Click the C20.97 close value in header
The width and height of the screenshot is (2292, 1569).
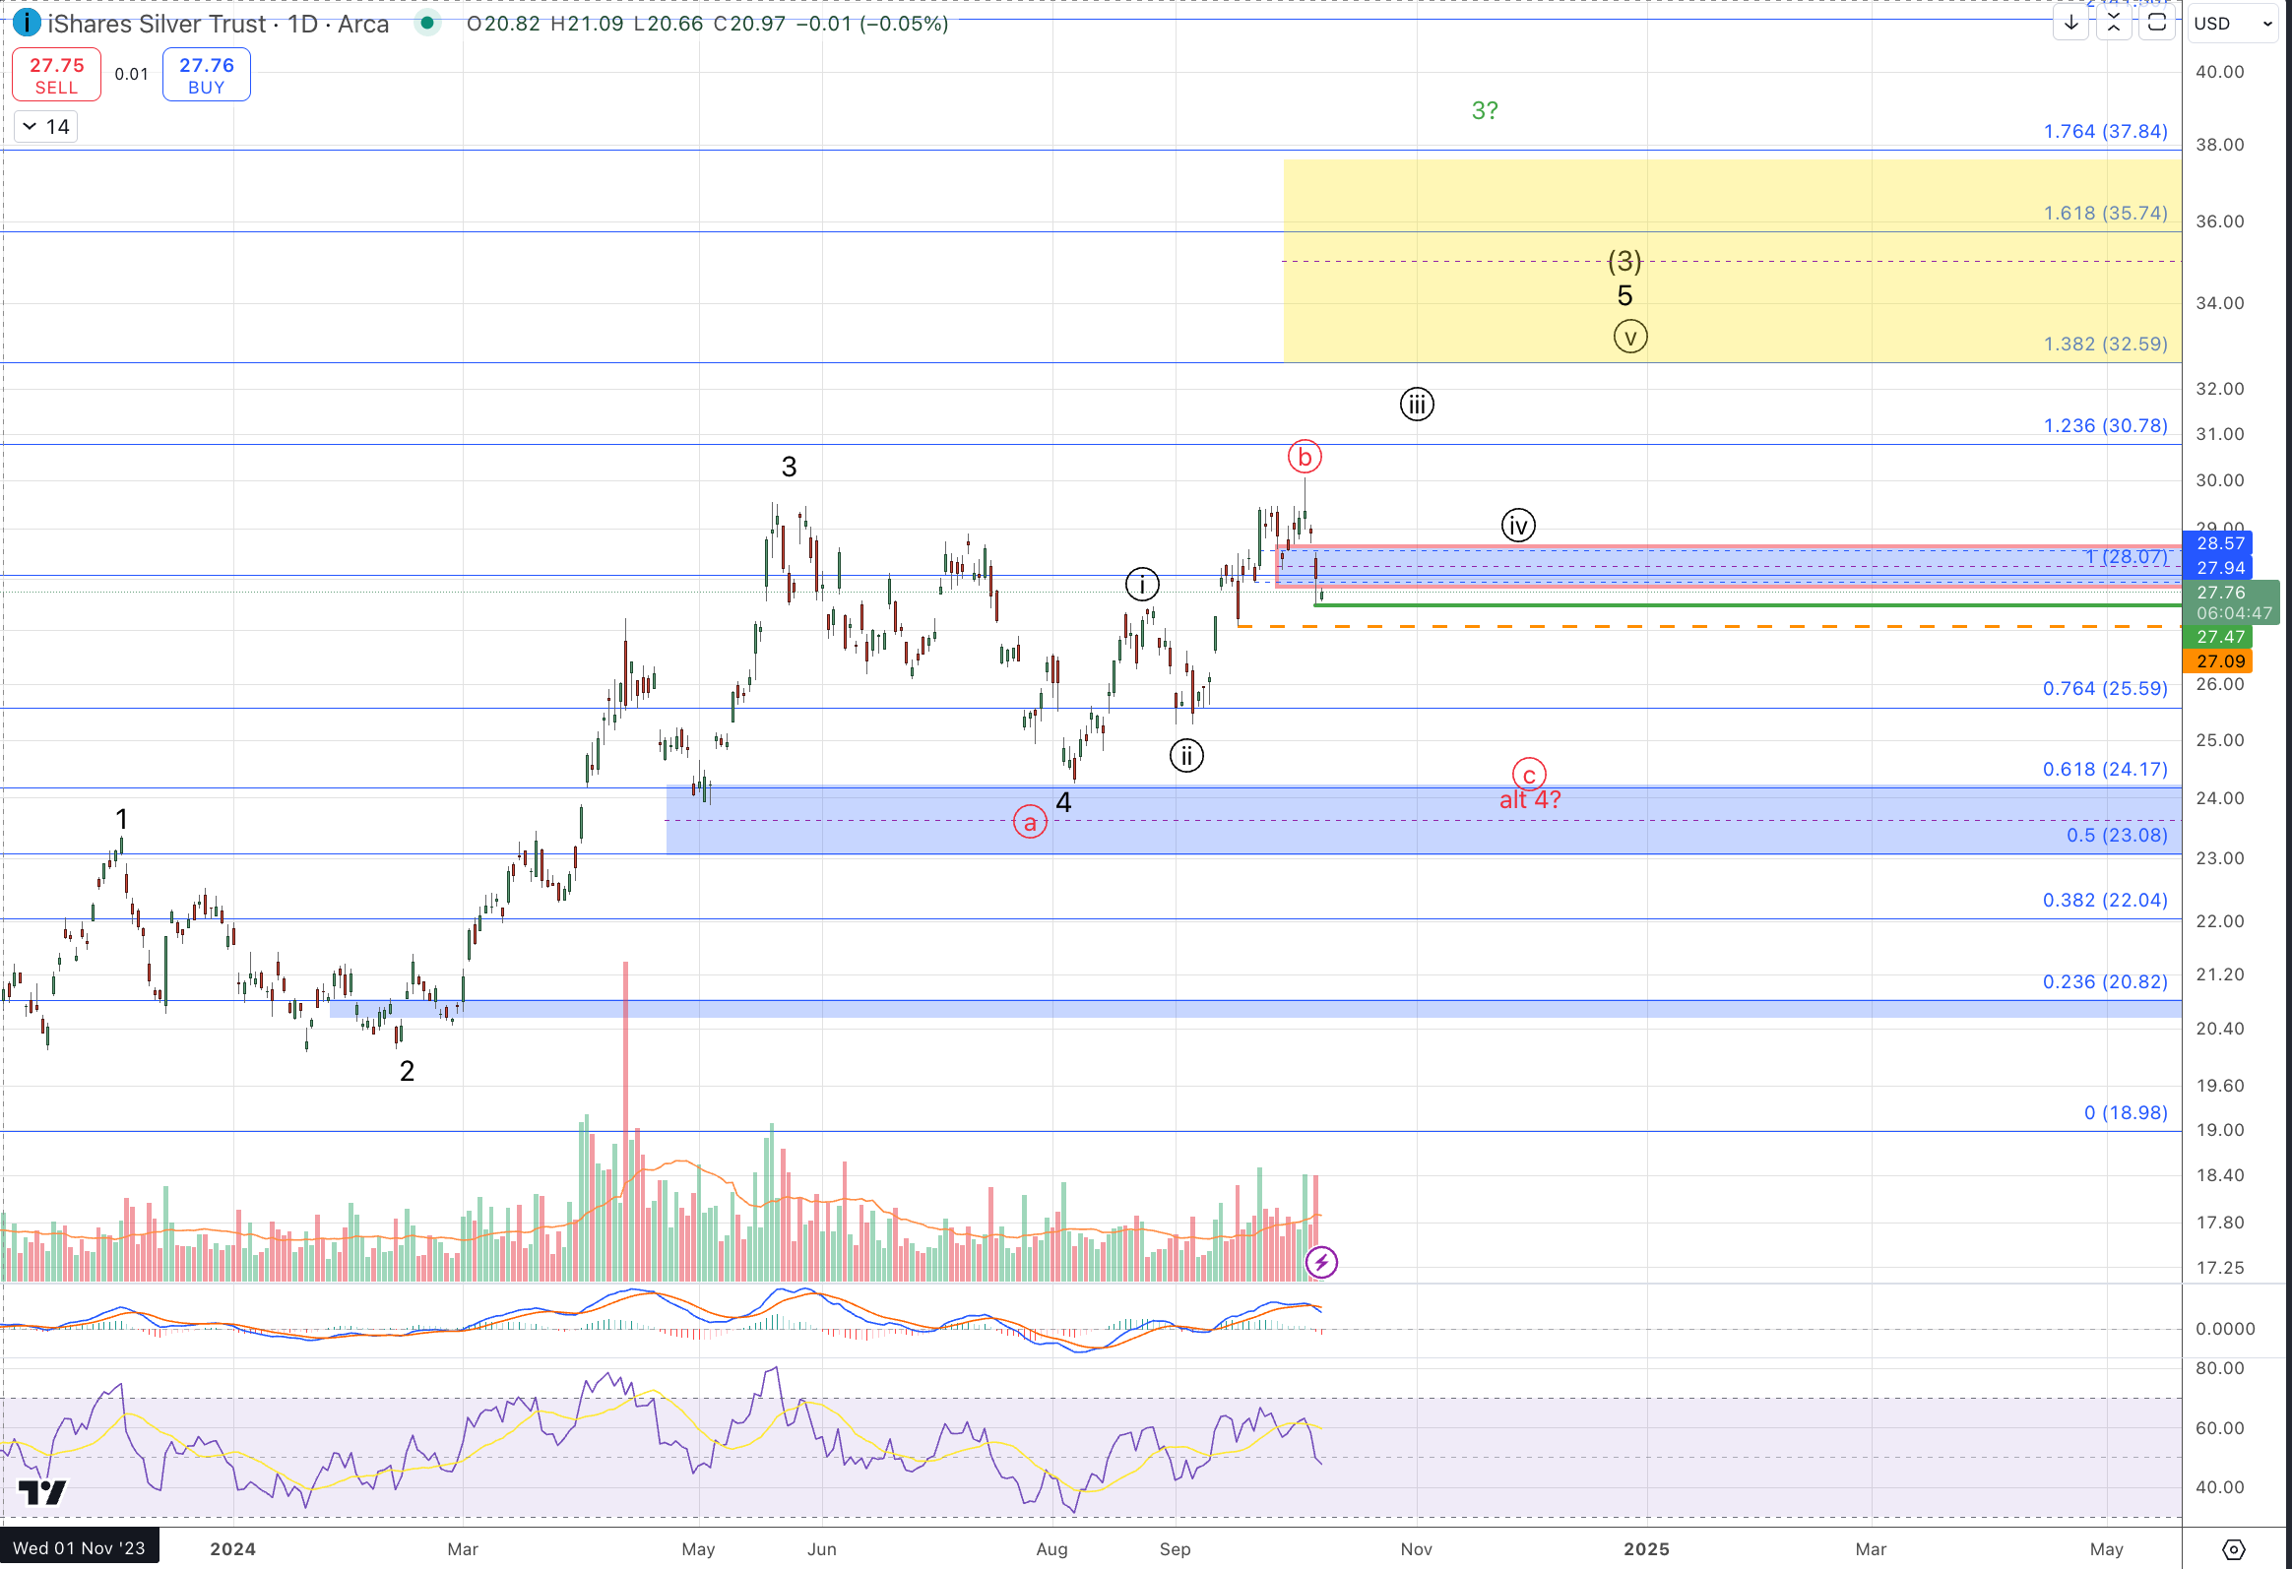coord(749,24)
